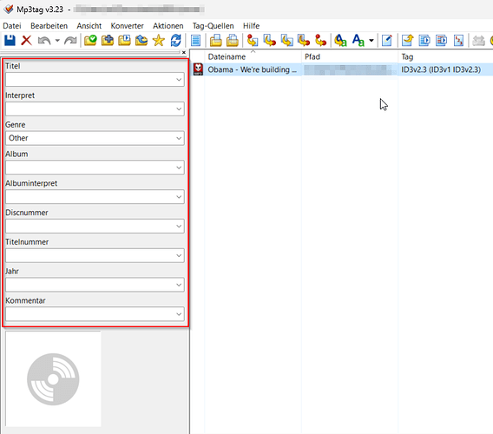Viewport: 493px width, 434px height.
Task: Click the album cover art placeholder
Action: (x=53, y=379)
